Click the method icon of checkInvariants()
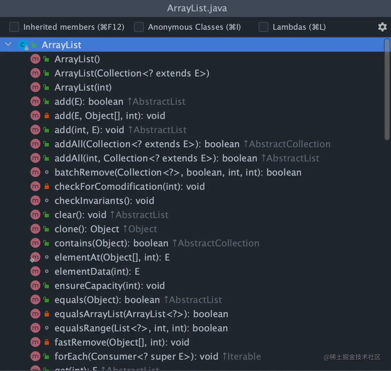 35,201
